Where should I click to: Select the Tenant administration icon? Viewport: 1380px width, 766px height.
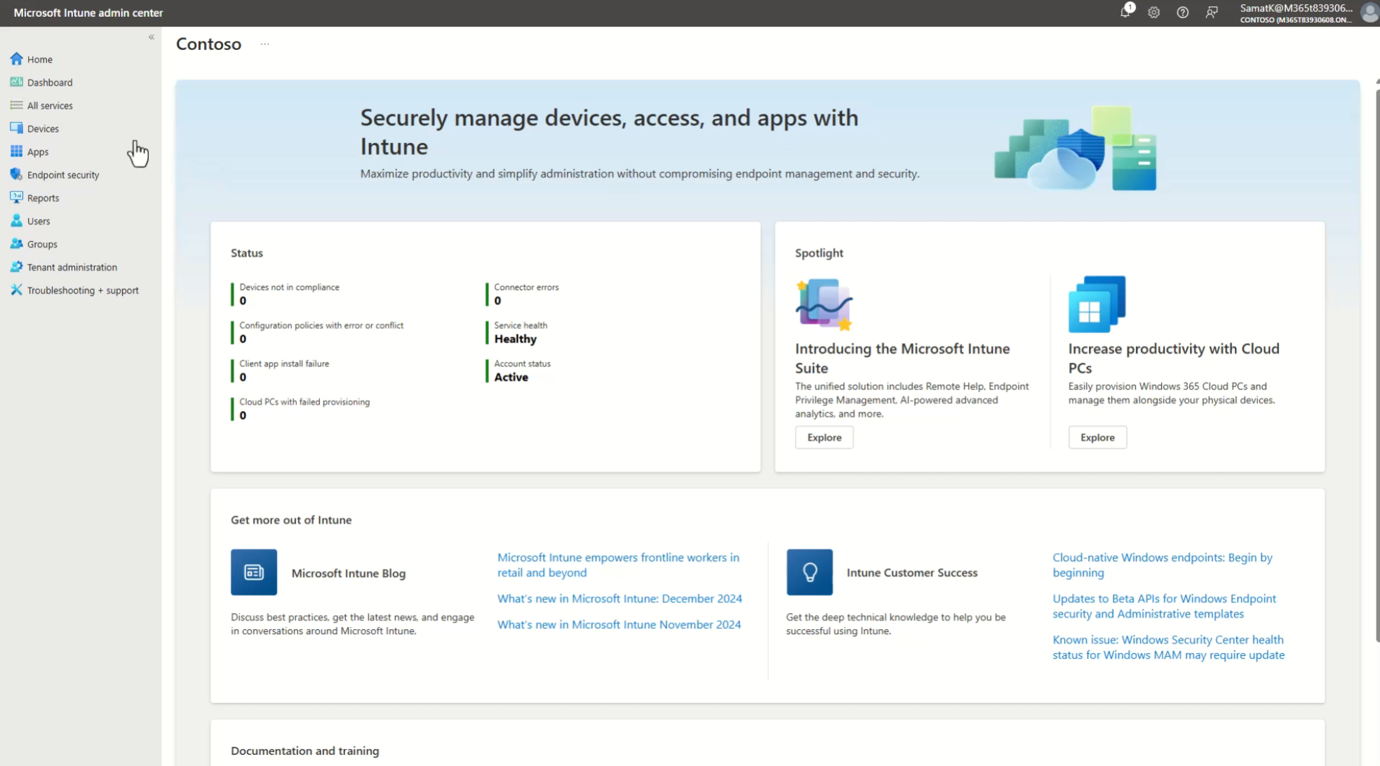coord(16,267)
